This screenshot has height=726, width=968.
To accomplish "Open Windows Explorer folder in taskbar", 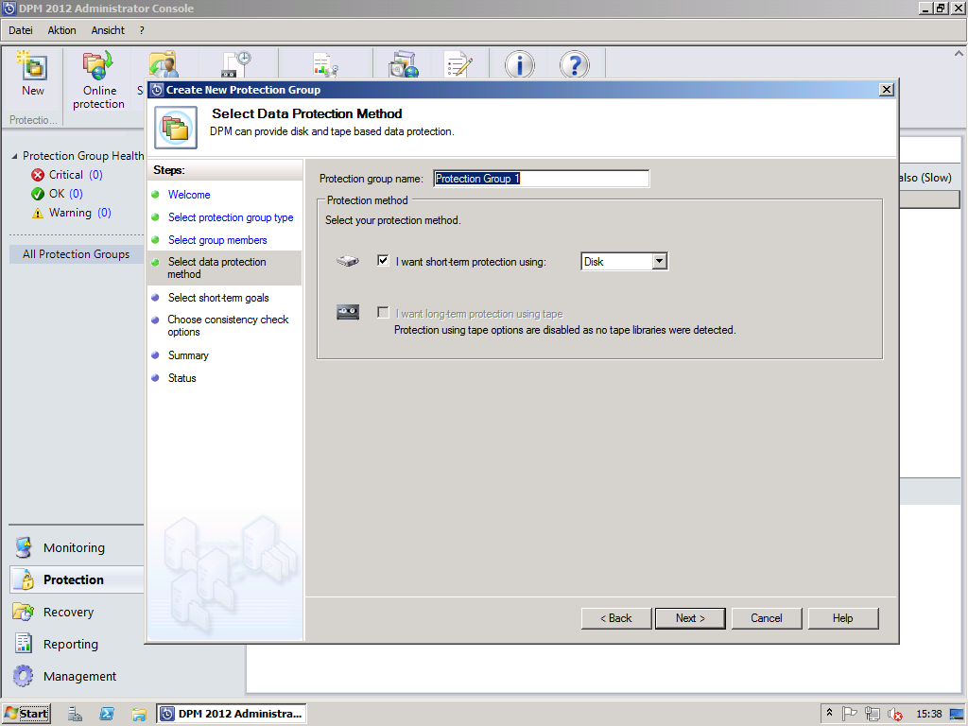I will 138,715.
